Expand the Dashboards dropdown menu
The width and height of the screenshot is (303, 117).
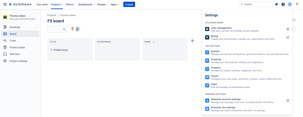(86, 5)
